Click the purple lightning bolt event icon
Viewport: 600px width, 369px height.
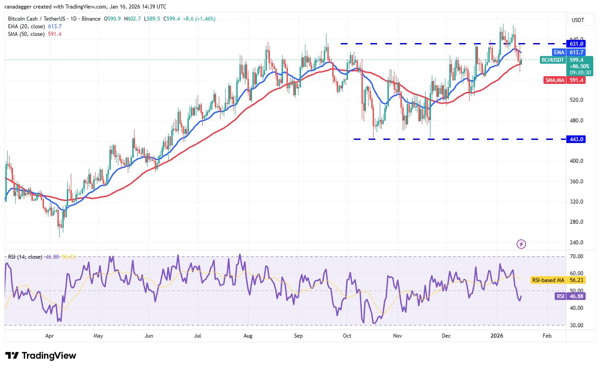pos(521,244)
